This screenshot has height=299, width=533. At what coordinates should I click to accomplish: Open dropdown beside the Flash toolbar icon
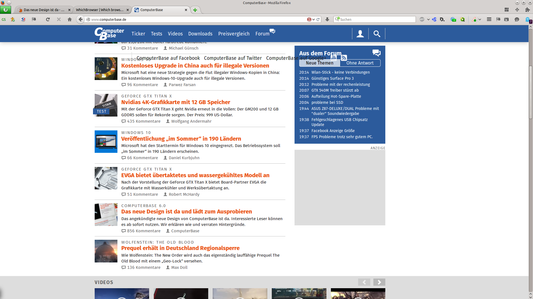[x=480, y=19]
